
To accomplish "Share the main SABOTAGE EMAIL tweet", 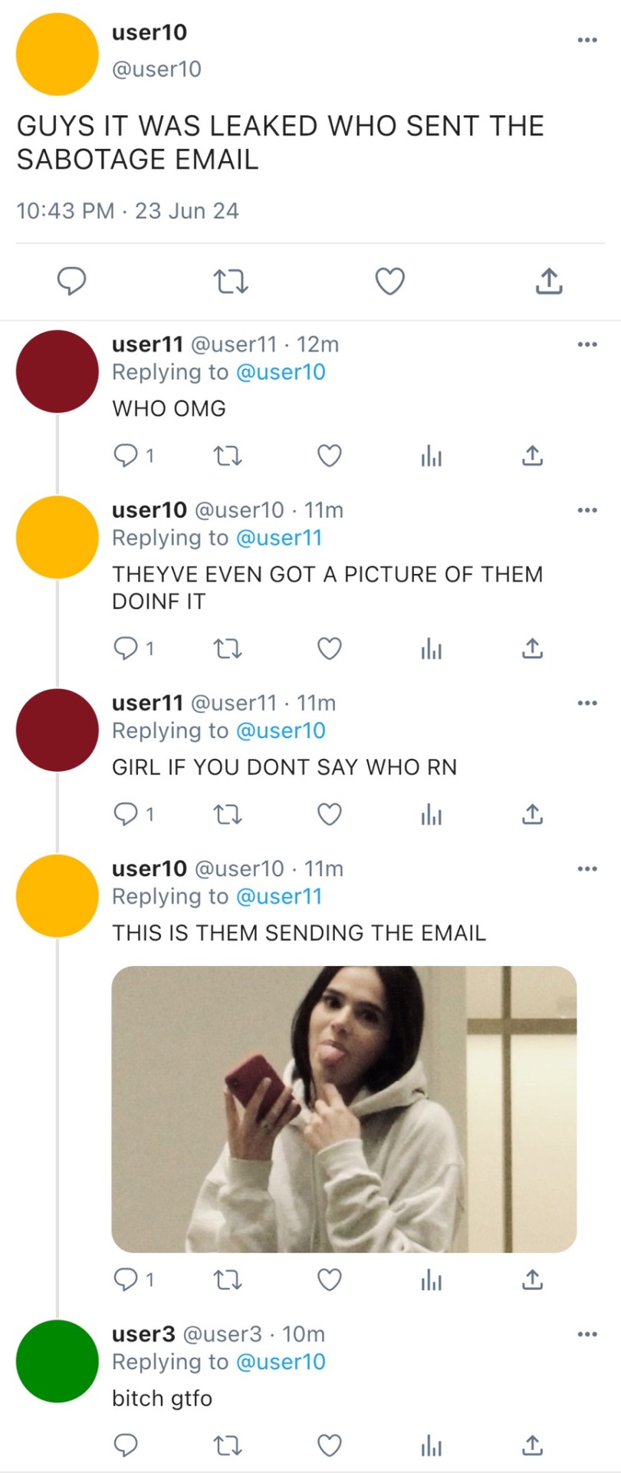I will [x=549, y=282].
